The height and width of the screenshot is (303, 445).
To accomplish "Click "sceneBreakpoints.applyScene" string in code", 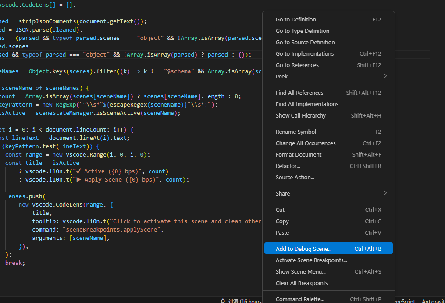I will (111, 229).
